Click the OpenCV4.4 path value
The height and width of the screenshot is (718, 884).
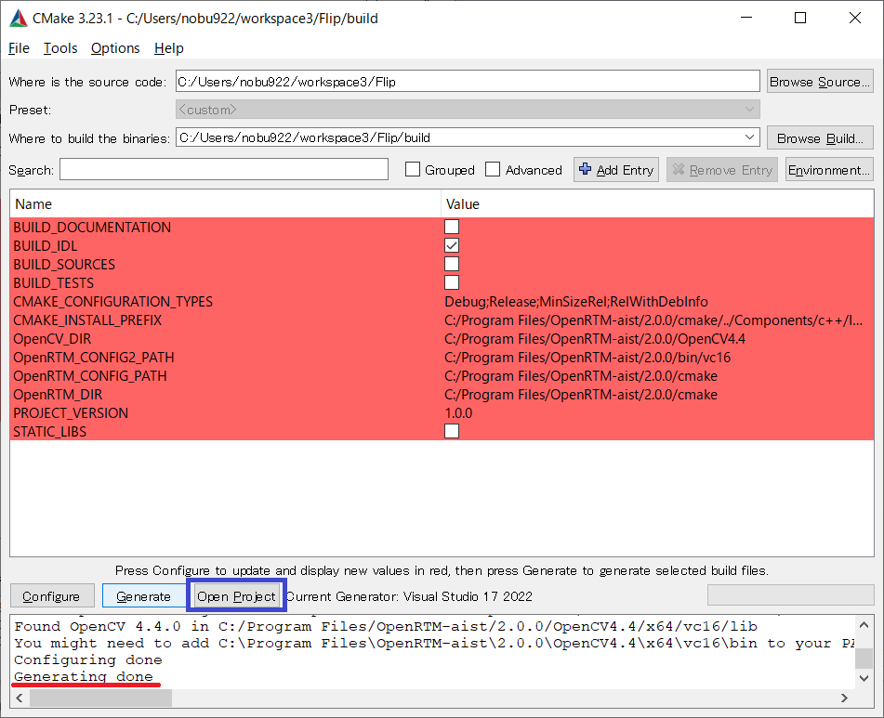[x=595, y=338]
